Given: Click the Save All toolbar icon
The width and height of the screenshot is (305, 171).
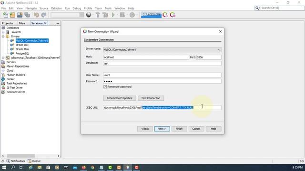Looking at the screenshot, I should click(27, 15).
